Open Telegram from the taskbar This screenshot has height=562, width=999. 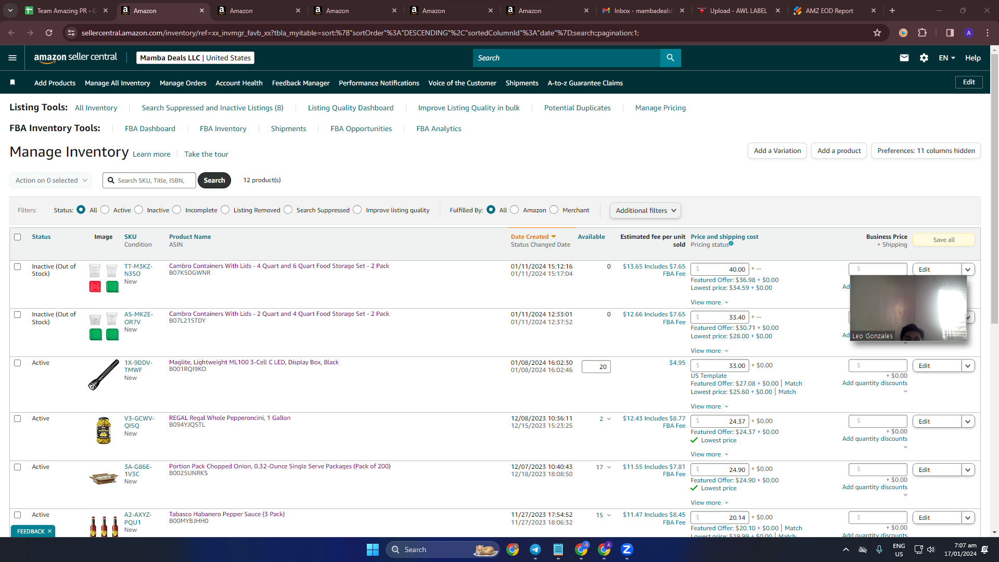(x=535, y=550)
